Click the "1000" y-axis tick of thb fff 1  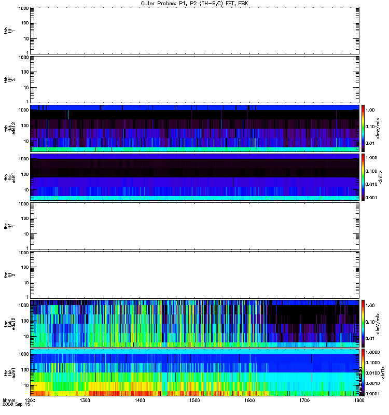[x=23, y=8]
